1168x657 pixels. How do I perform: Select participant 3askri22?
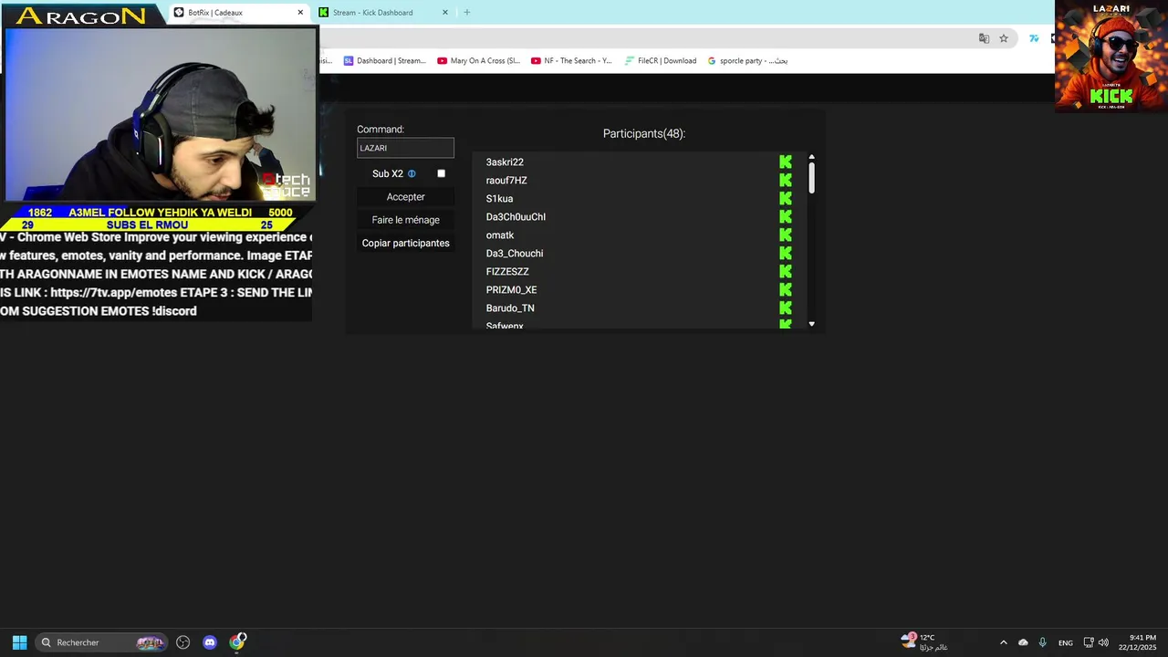pyautogui.click(x=505, y=162)
